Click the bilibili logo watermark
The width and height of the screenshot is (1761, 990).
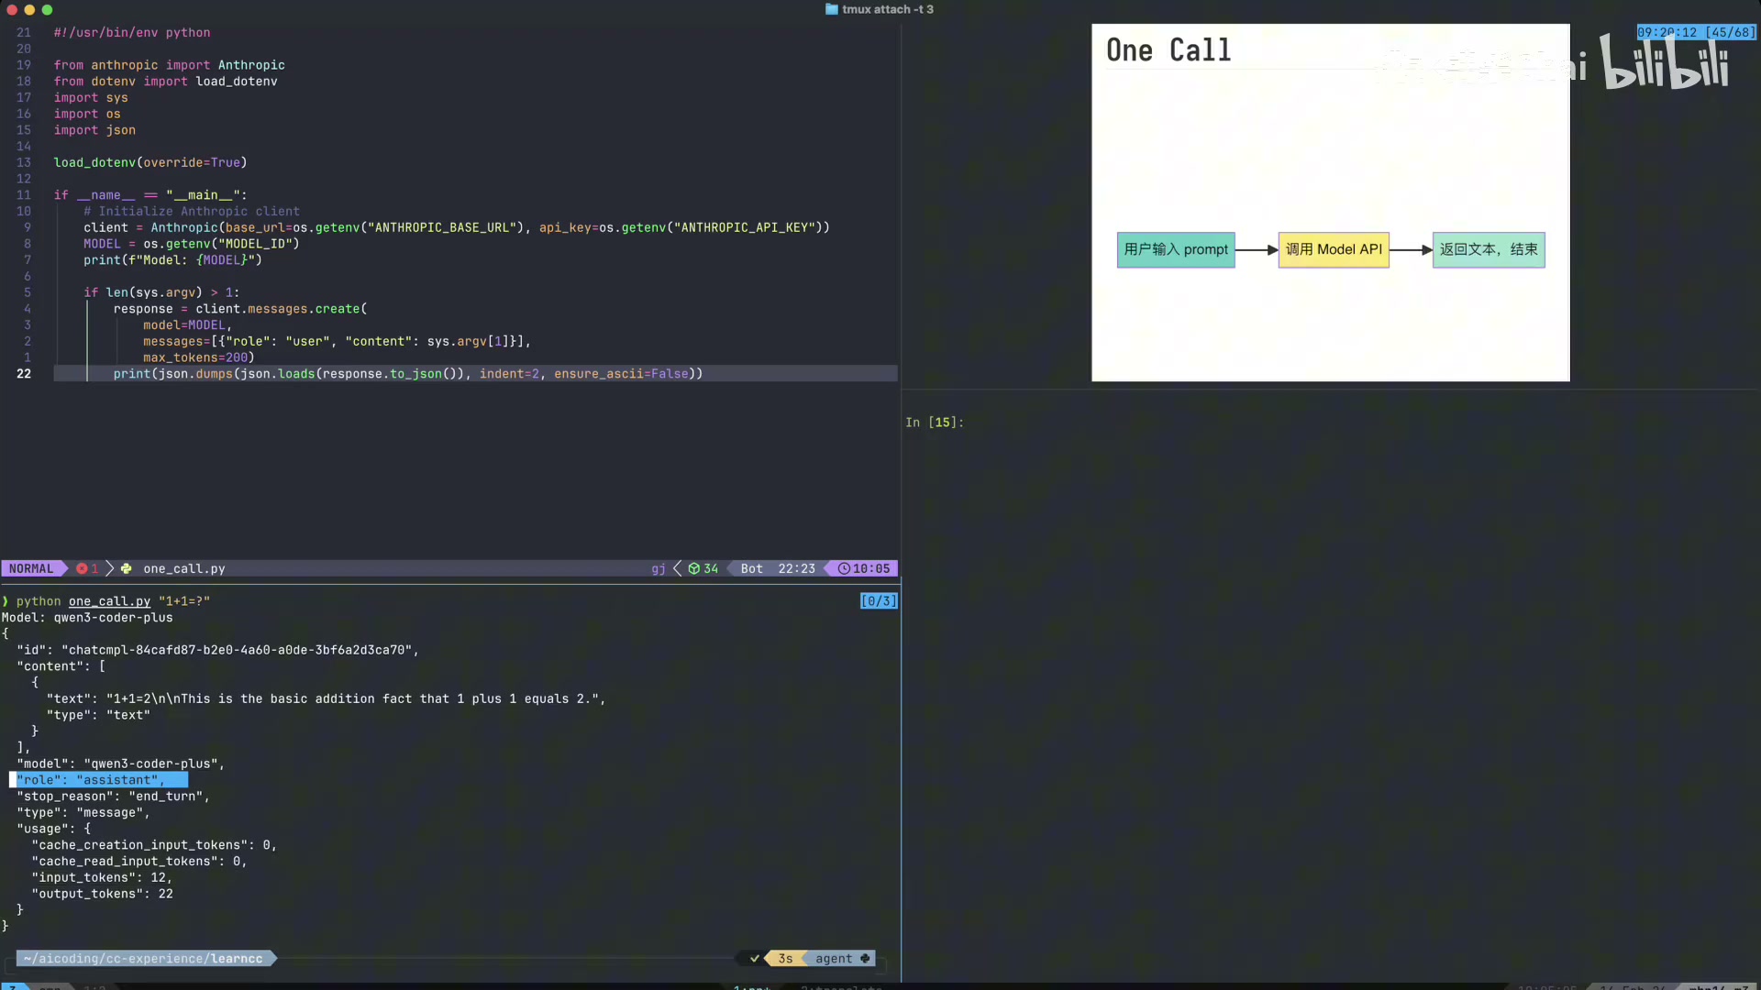(x=1664, y=64)
